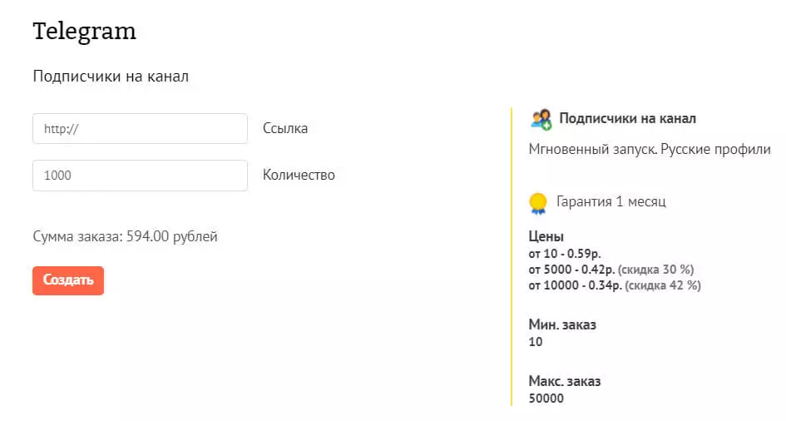Click the 'Цены' heading
Viewport: 786px width, 421px height.
coord(546,236)
